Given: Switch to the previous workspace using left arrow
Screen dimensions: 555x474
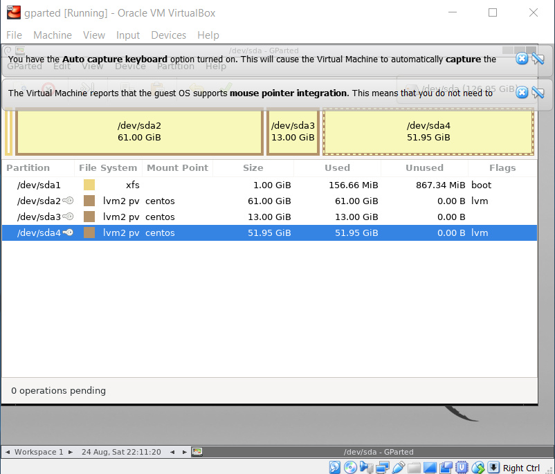Looking at the screenshot, I should (8, 452).
